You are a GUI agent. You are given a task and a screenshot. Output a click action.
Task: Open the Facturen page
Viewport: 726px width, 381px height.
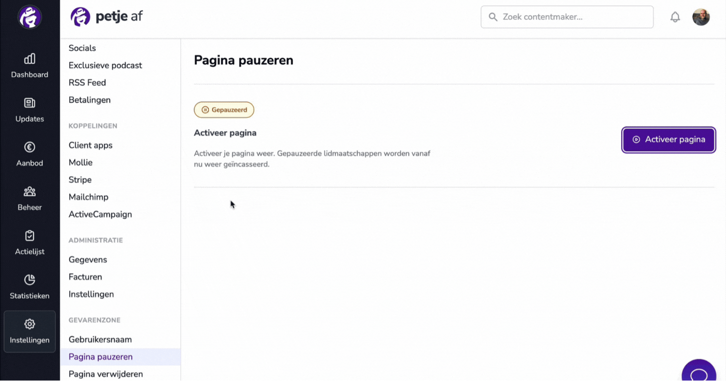(85, 277)
